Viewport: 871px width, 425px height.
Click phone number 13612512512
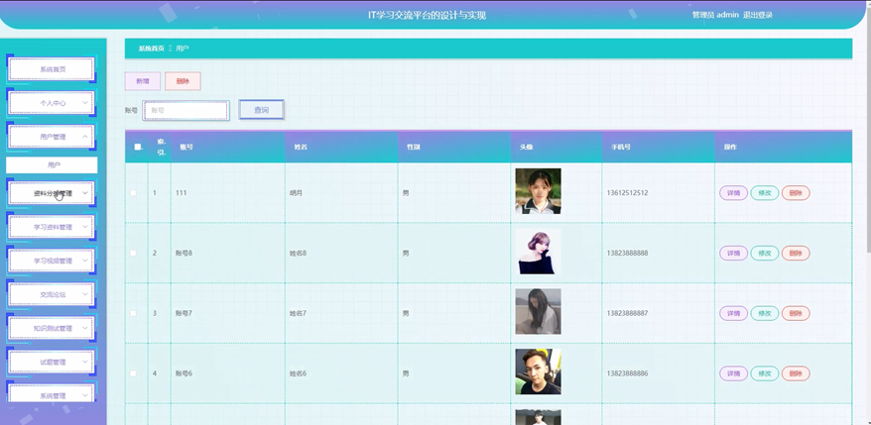pos(627,193)
